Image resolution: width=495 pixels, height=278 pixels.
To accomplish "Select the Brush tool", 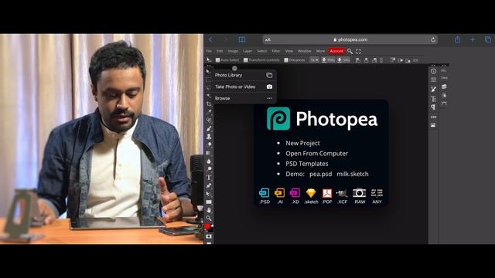I will (209, 128).
